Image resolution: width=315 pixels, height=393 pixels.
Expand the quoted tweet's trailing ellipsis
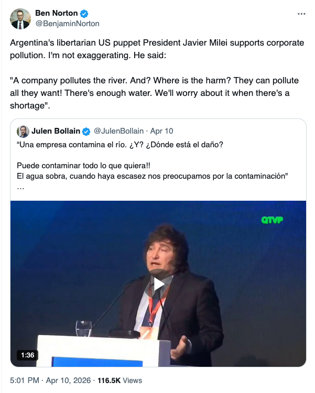point(20,187)
